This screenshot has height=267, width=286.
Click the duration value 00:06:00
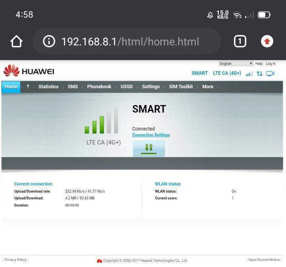pos(72,205)
